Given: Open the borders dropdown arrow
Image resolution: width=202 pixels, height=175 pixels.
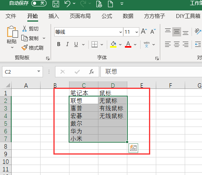Looking at the screenshot, I should coord(102,44).
